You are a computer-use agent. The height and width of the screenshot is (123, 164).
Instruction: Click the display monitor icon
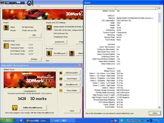tap(49, 28)
